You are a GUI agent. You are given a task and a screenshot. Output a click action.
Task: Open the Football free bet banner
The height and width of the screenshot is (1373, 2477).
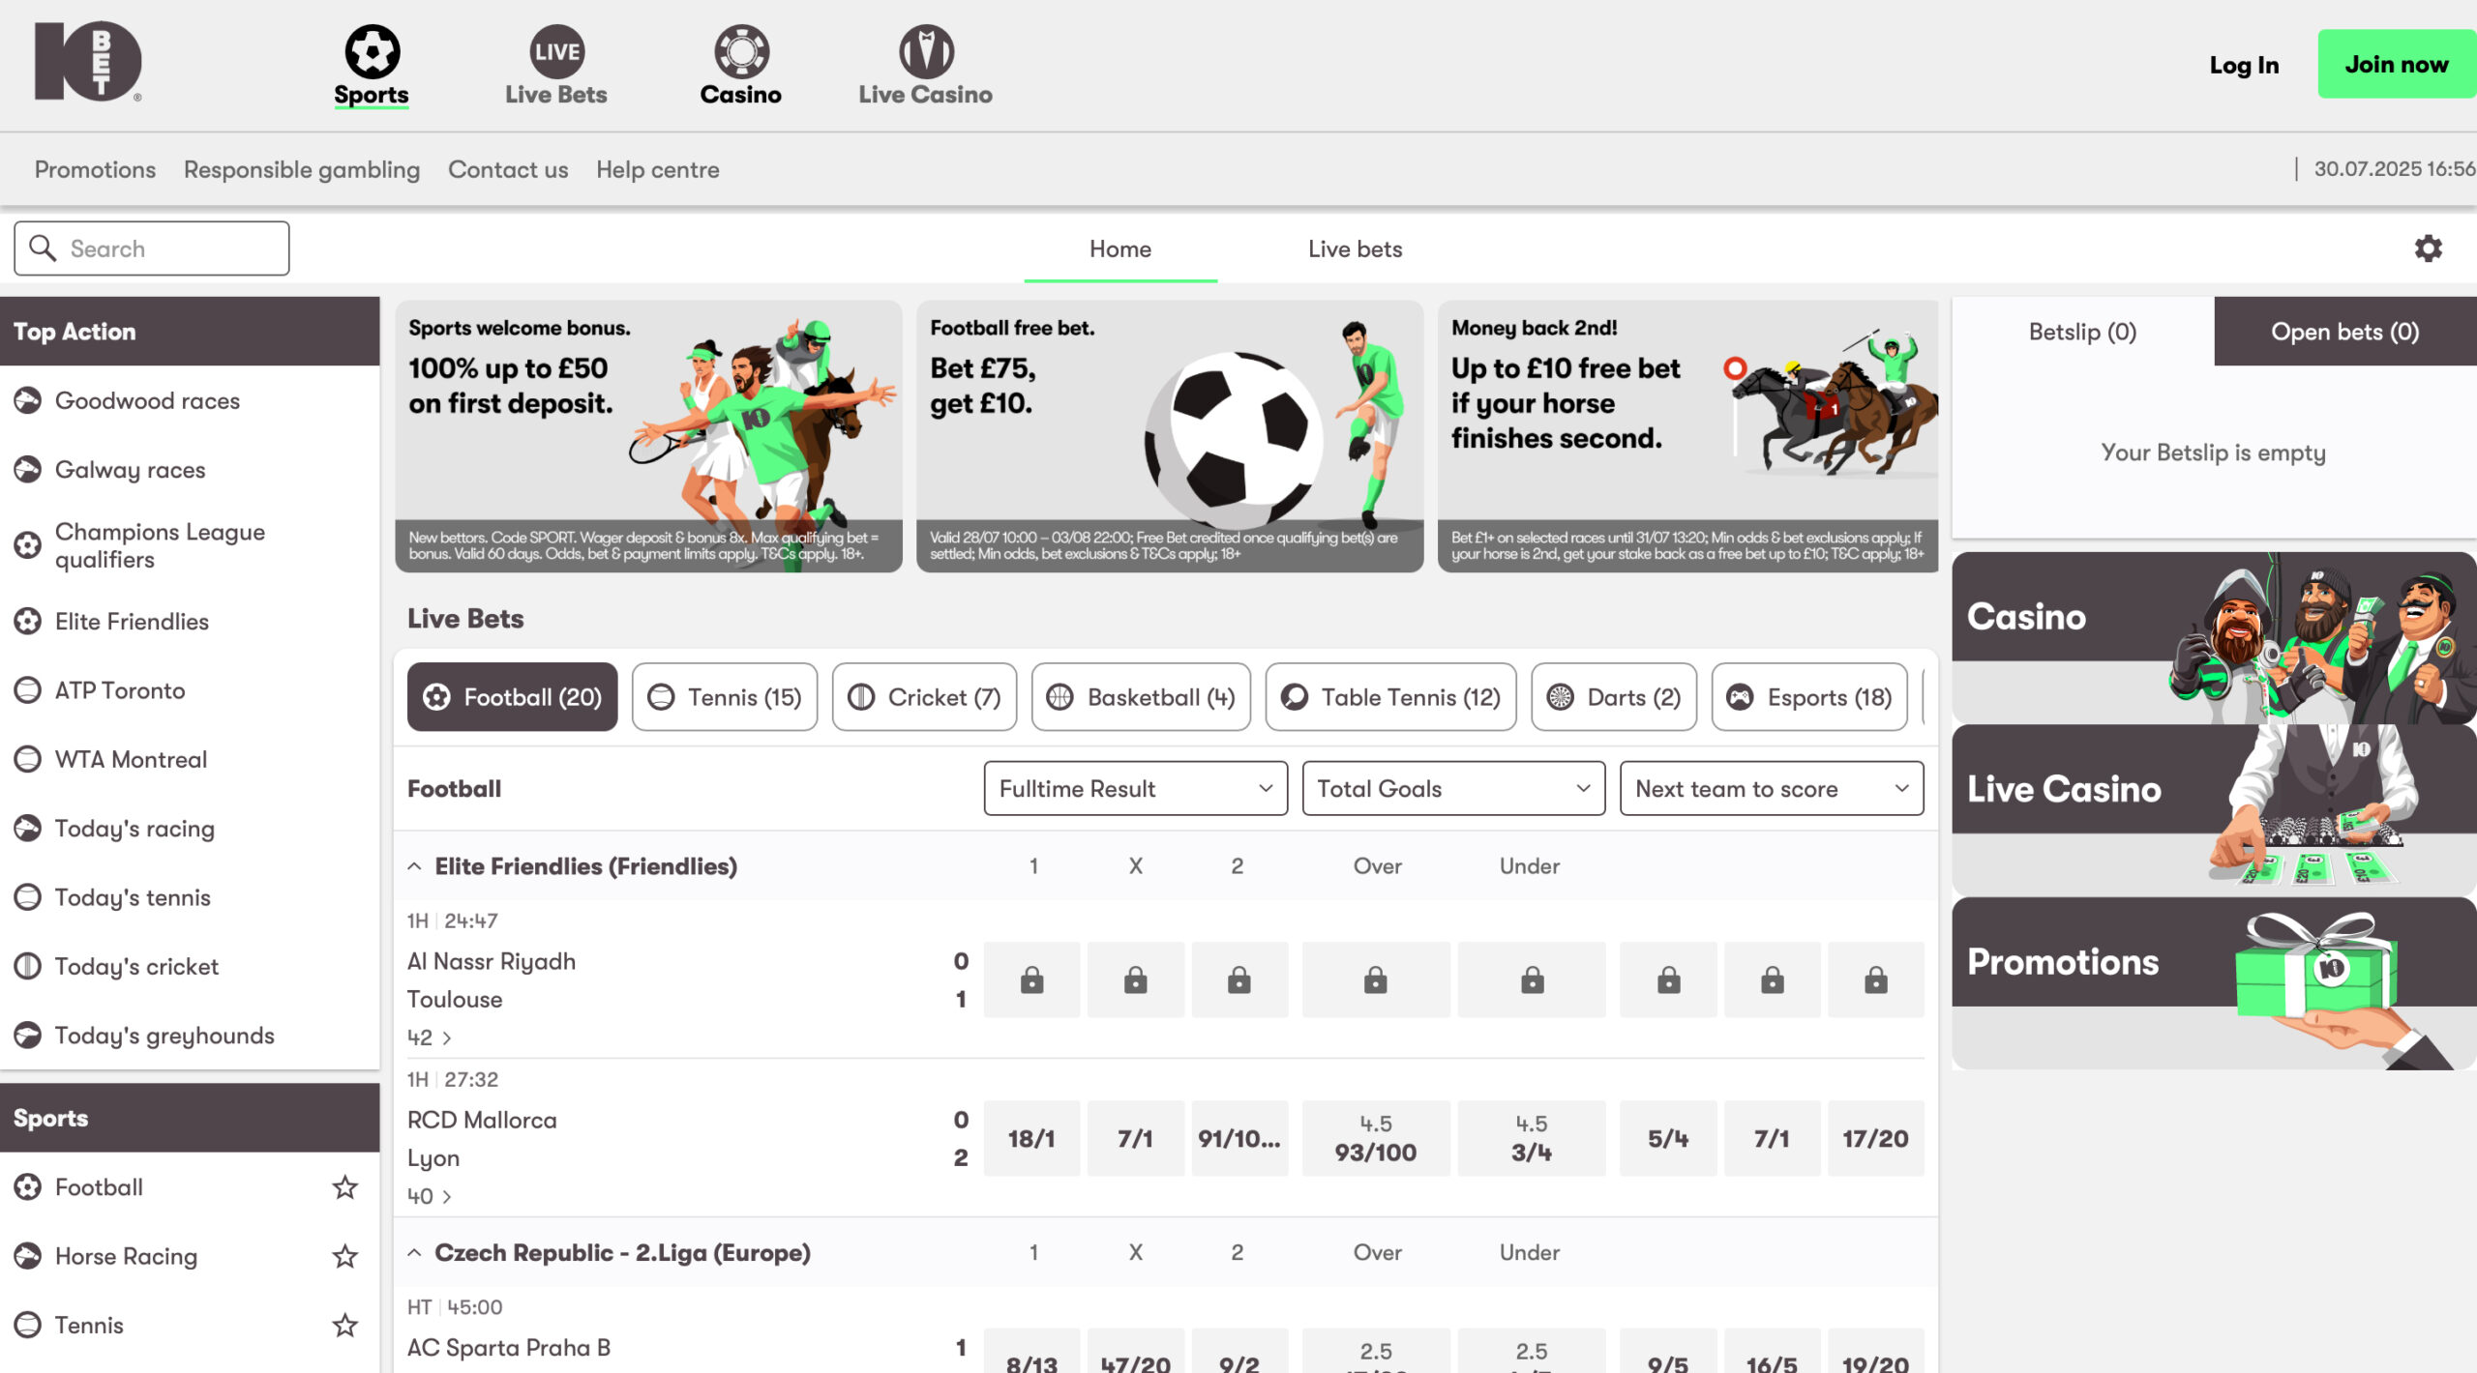1170,436
